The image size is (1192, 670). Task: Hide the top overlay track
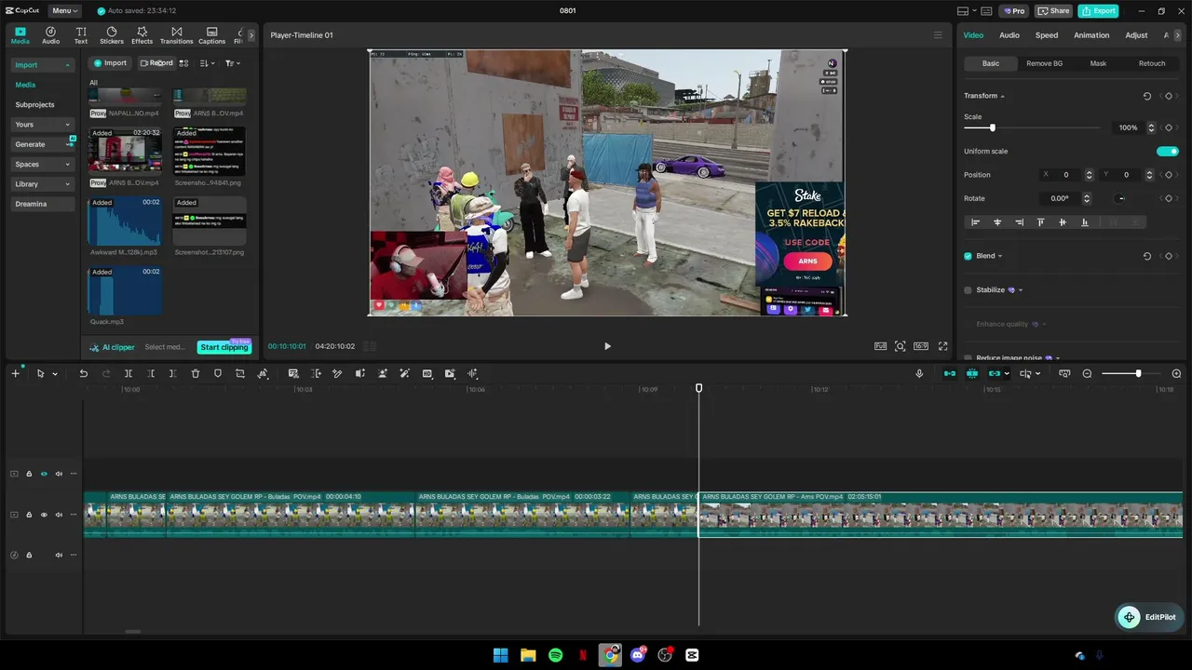[x=44, y=474]
